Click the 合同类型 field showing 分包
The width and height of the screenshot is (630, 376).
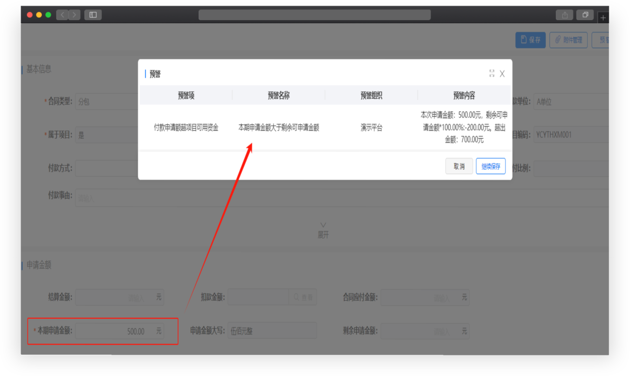[107, 102]
